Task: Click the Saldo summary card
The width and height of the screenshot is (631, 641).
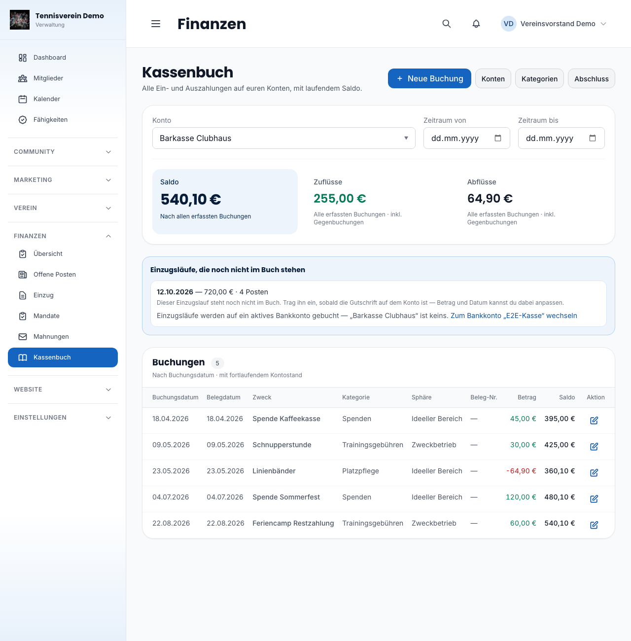Action: 225,202
